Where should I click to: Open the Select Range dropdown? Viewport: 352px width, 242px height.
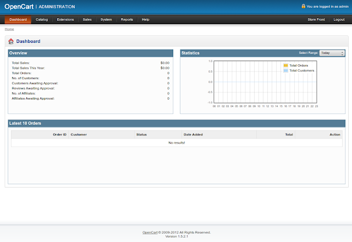pos(332,53)
